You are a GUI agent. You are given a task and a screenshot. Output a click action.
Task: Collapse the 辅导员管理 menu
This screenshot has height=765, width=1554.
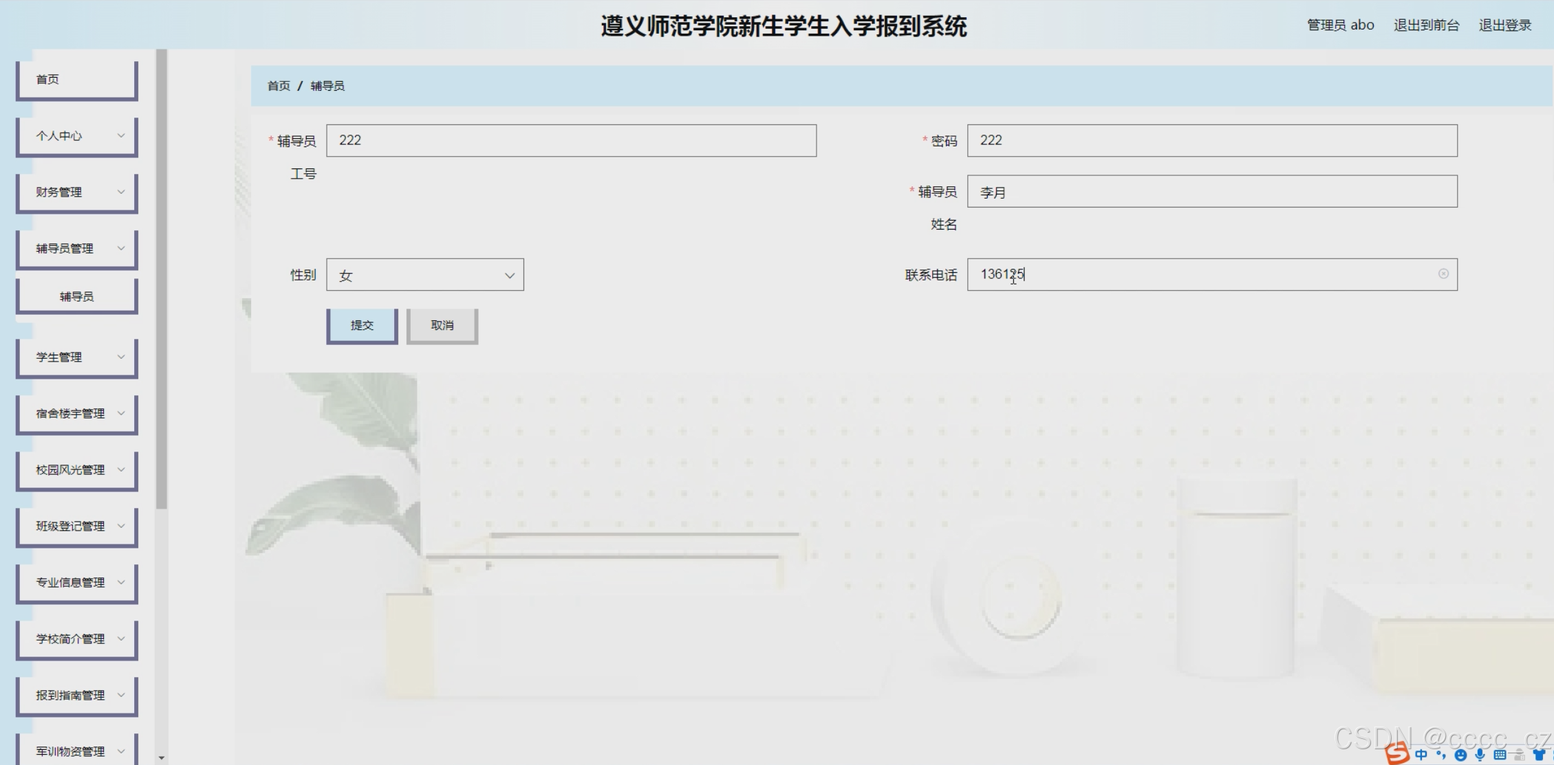click(x=76, y=248)
